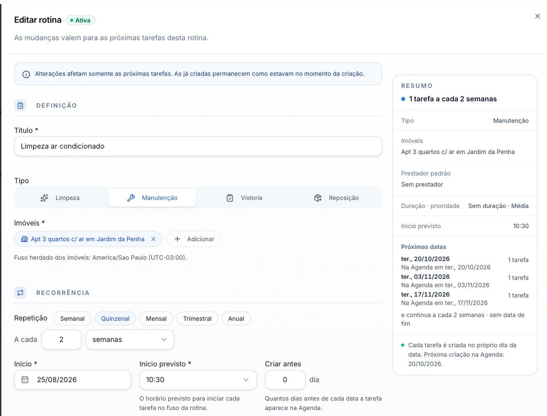Click the date ter., 20/10/2026

[425, 259]
